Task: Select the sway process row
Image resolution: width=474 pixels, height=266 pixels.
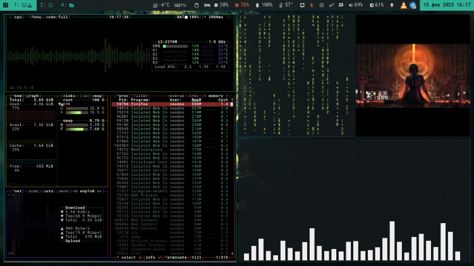Action: point(172,237)
